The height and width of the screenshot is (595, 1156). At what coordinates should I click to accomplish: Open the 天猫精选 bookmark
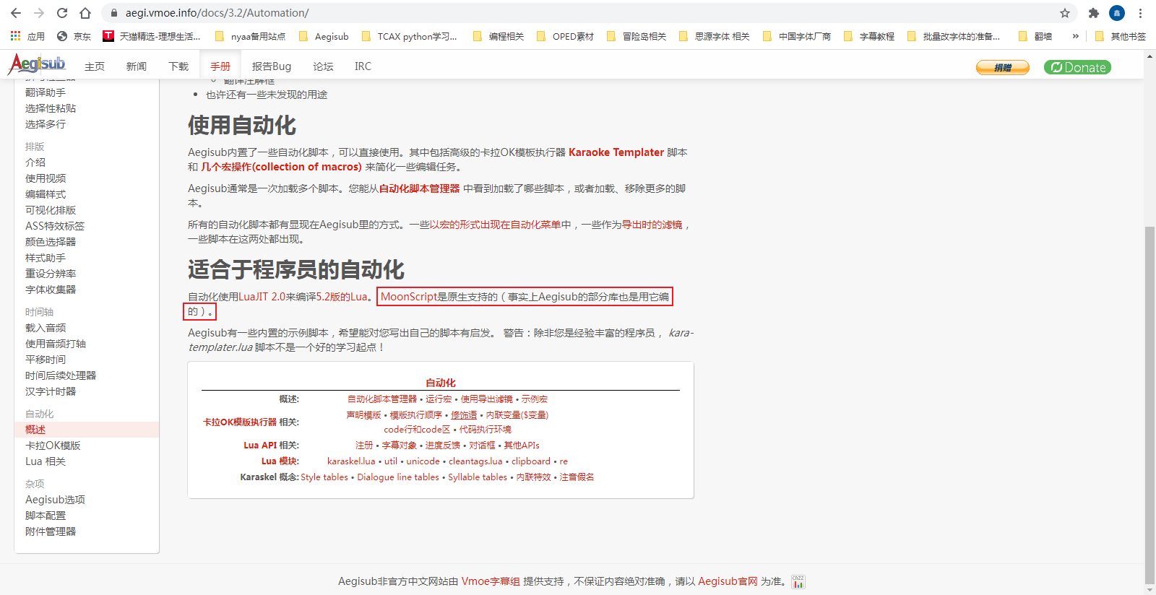(x=152, y=36)
